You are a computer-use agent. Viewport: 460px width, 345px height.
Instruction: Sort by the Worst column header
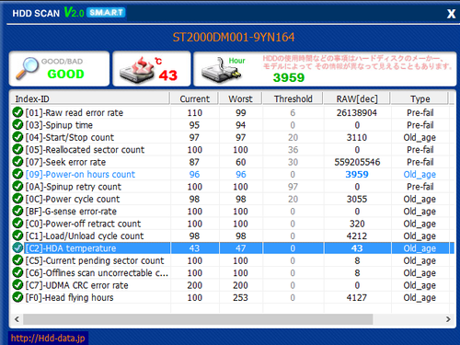[240, 98]
